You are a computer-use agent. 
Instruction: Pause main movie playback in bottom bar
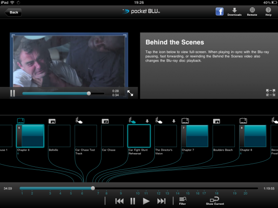[x=133, y=201]
